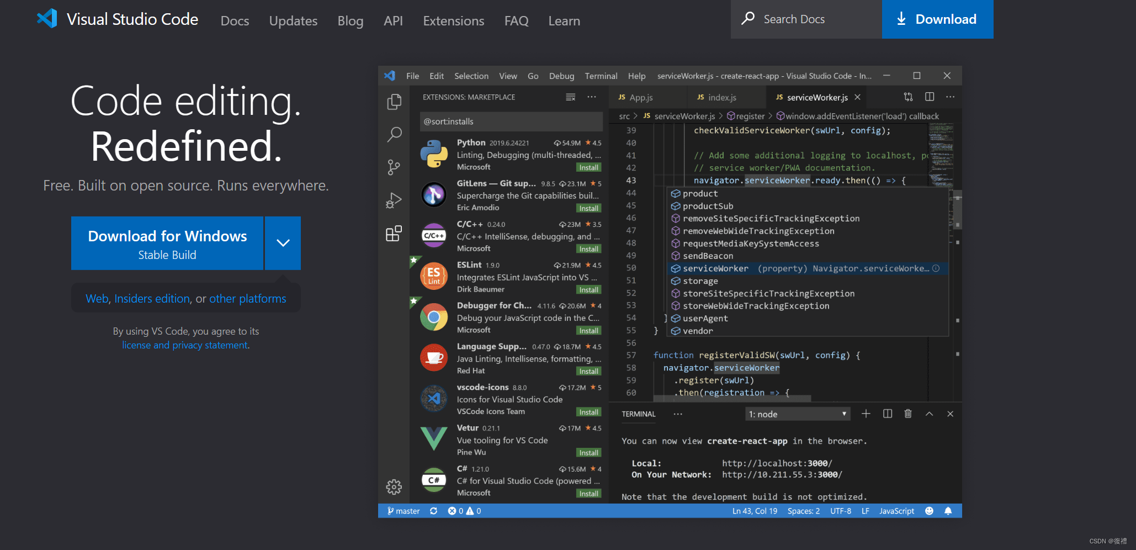Click the Visual Studio Code logo in header
1136x550 pixels.
pyautogui.click(x=47, y=19)
